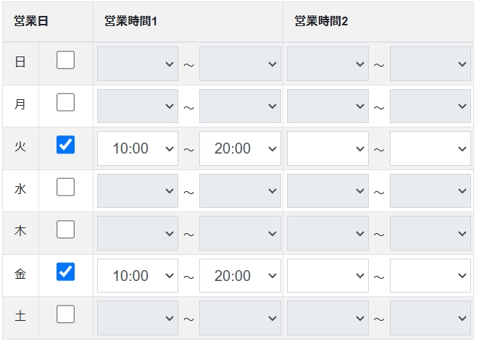Viewport: 479px width, 344px height.
Task: Check the 木 (Thursday) business day checkbox
Action: (x=65, y=230)
